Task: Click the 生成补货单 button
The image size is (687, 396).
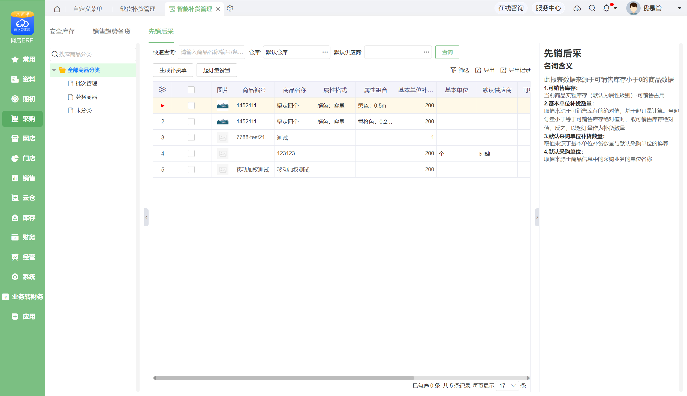Action: [x=173, y=70]
